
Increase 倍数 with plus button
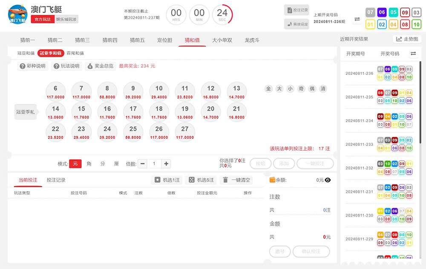click(166, 163)
